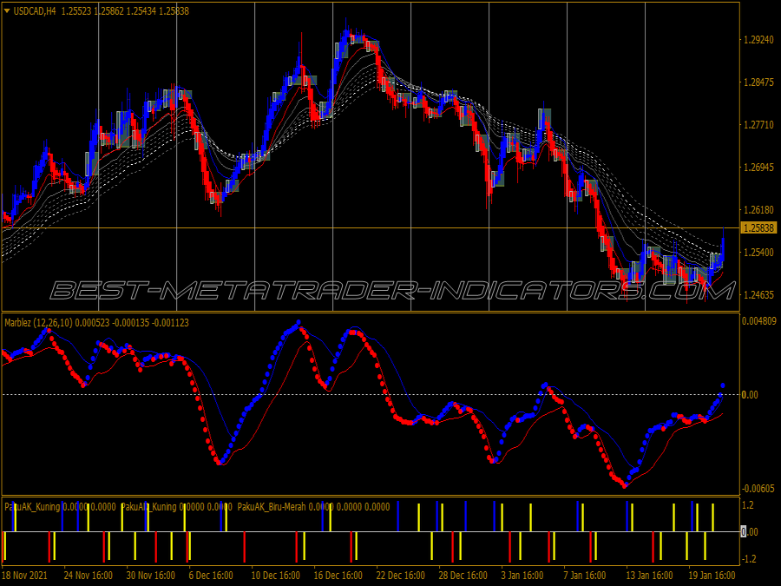Click the 1.26180 price scale label
The height and width of the screenshot is (586, 781).
[758, 210]
